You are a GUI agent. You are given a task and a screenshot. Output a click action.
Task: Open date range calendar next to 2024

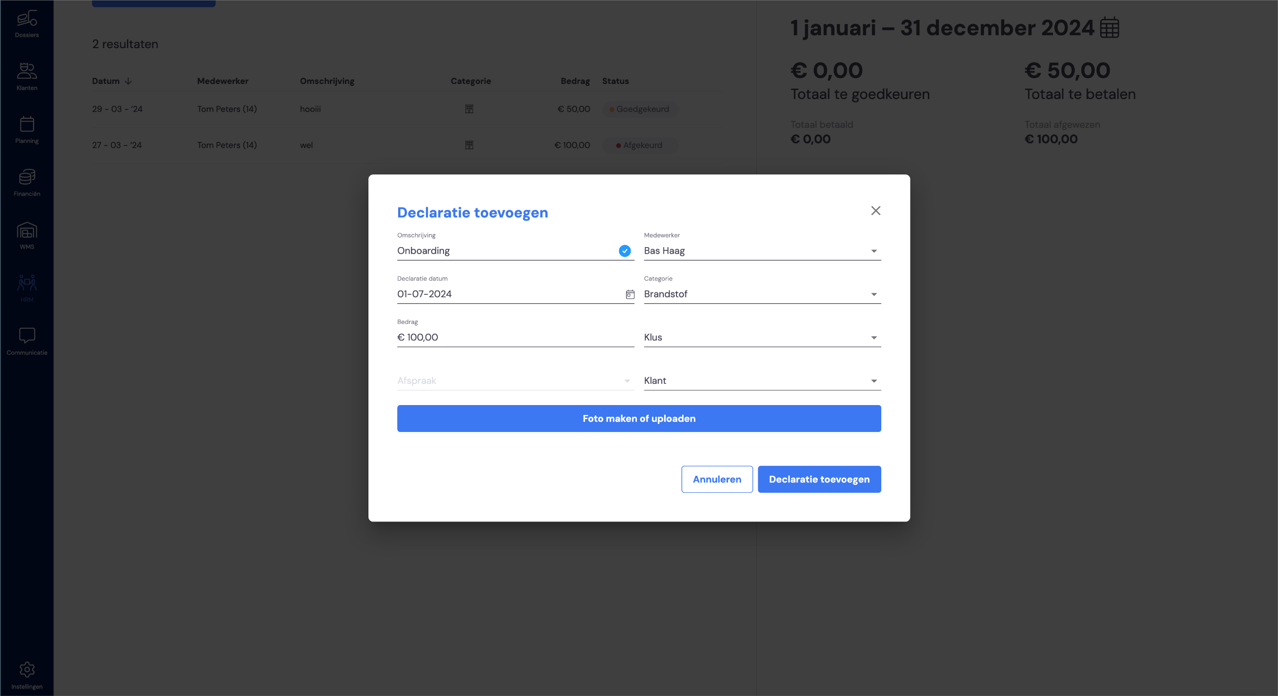[x=1109, y=27]
